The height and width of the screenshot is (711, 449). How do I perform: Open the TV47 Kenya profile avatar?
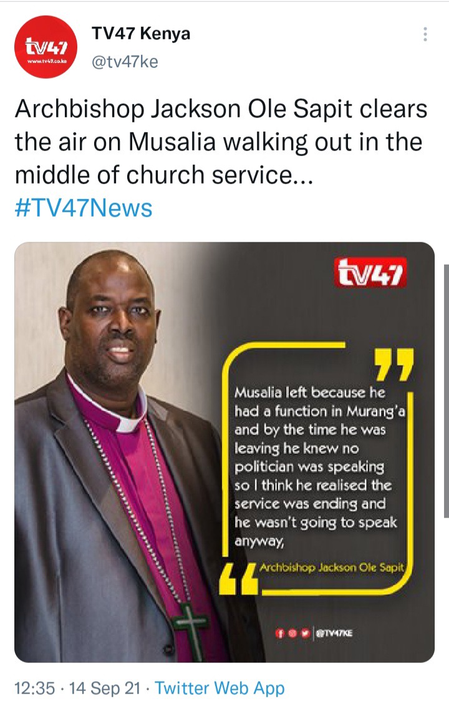tap(46, 47)
